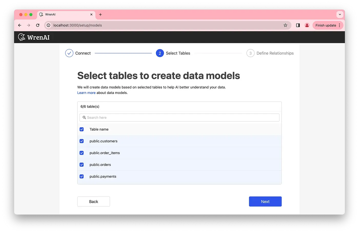
Task: Toggle the public.order_items checkbox
Action: click(x=82, y=153)
